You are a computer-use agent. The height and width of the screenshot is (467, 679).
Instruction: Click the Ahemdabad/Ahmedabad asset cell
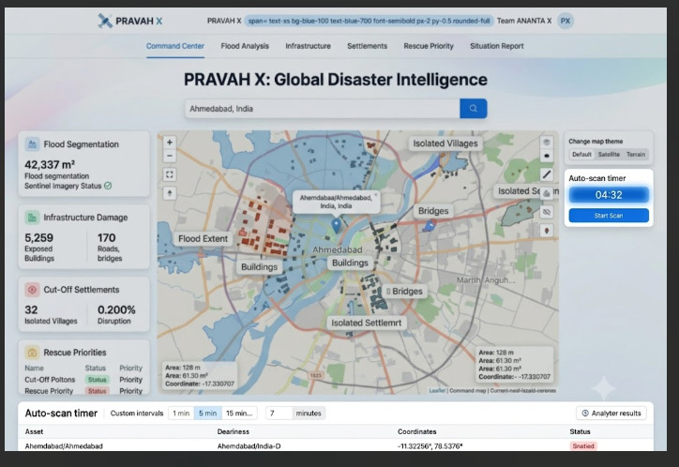64,445
